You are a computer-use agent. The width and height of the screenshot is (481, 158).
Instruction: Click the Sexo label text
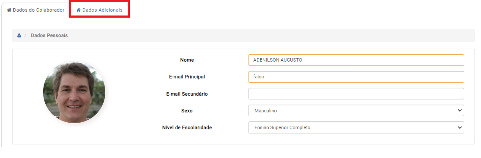click(x=187, y=111)
